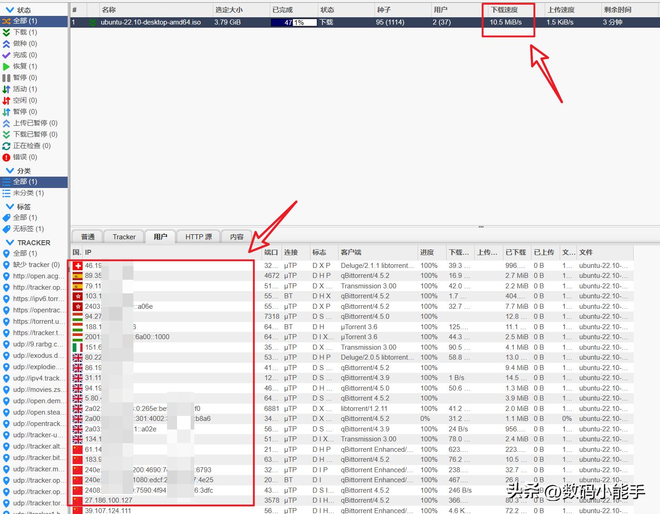The image size is (660, 514).
Task: Click the 47.1% progress bar of the torrent
Action: tap(293, 22)
